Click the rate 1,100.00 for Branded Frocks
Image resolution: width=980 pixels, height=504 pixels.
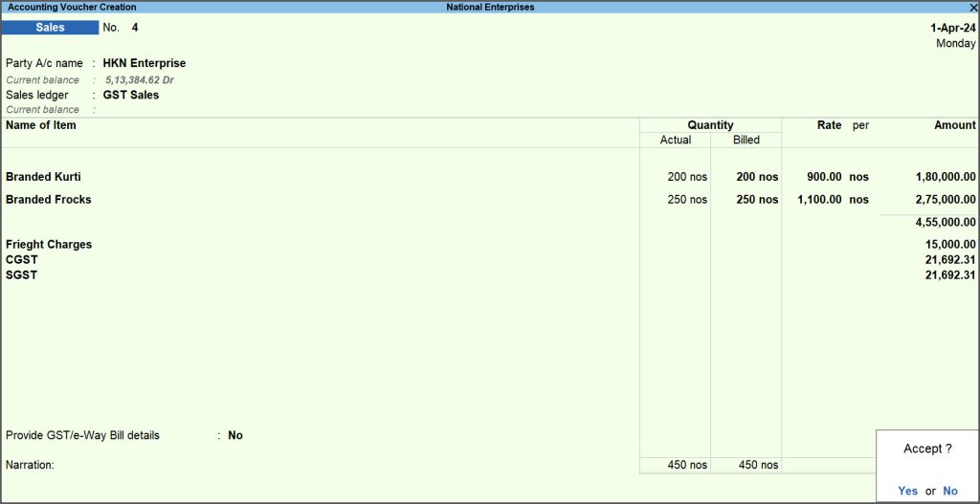coord(819,199)
